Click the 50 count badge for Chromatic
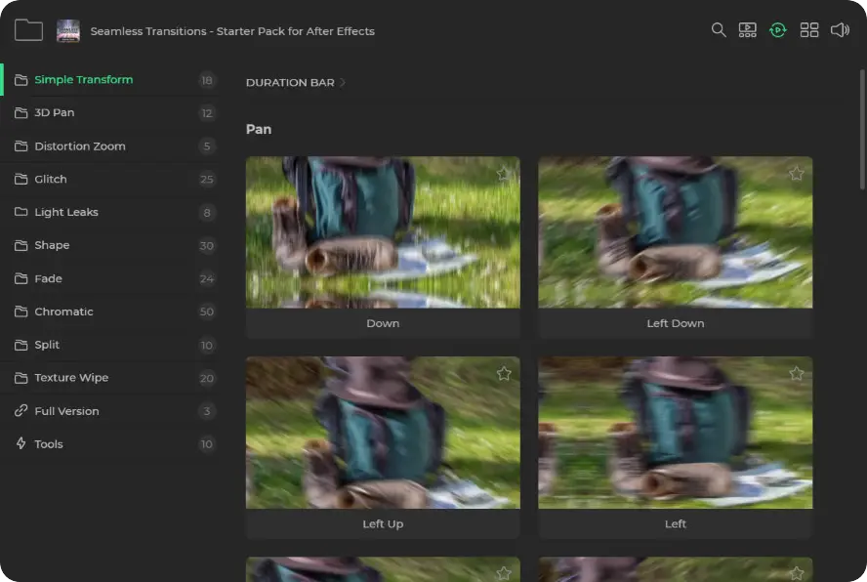 click(x=207, y=312)
